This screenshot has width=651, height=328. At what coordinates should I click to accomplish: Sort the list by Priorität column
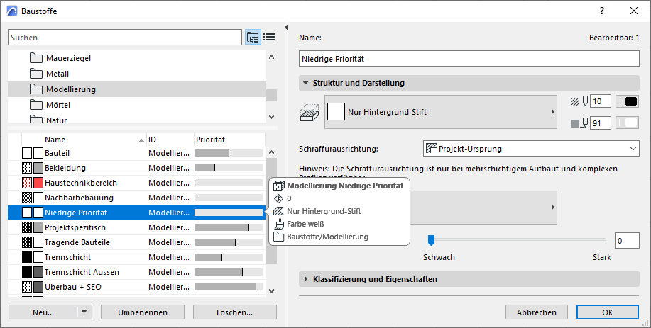coord(227,140)
